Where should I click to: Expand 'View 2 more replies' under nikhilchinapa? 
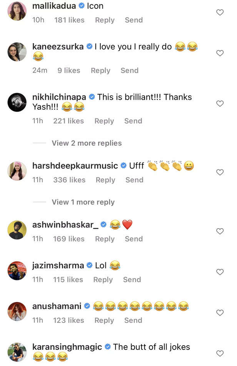87,143
